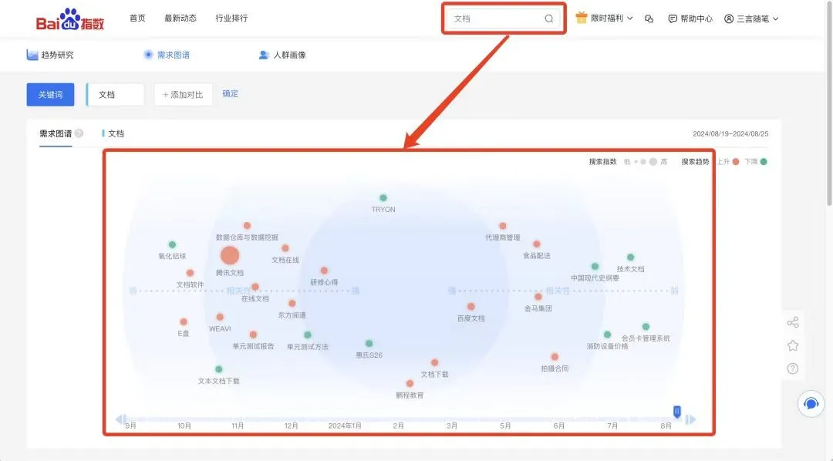
Task: Click the 文档 keyword input box
Action: (115, 95)
